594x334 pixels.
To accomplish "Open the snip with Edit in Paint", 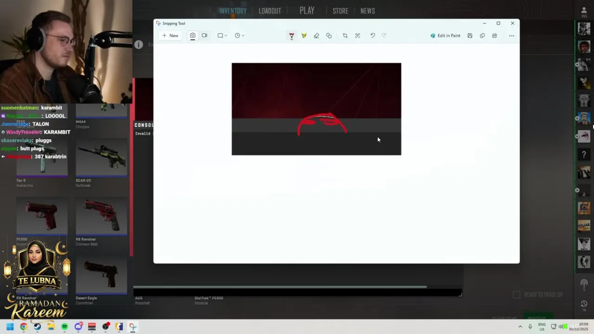I will 445,36.
